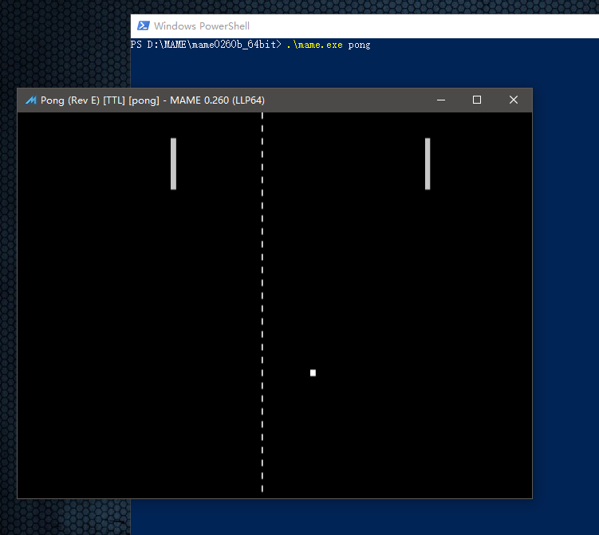Screen dimensions: 599x535
Task: Minimize the MAME Pong window
Action: pyautogui.click(x=441, y=100)
